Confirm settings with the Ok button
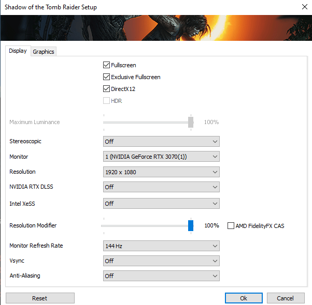The image size is (312, 305). click(244, 298)
